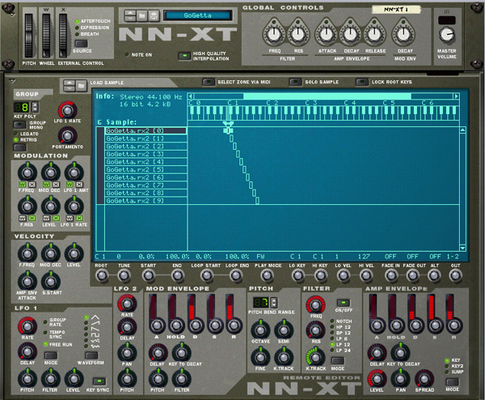Click the Pitch Bend Range stepper arrows
Viewport: 485px width, 400px height.
(274, 302)
